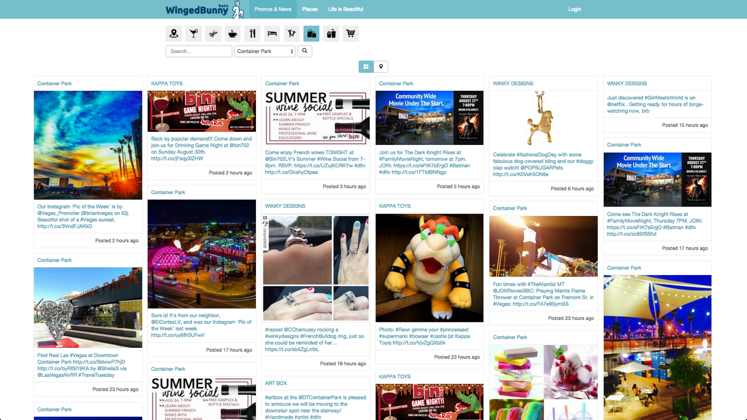The image size is (747, 420).
Task: Open the neon Container Park aerial photo
Action: click(202, 254)
